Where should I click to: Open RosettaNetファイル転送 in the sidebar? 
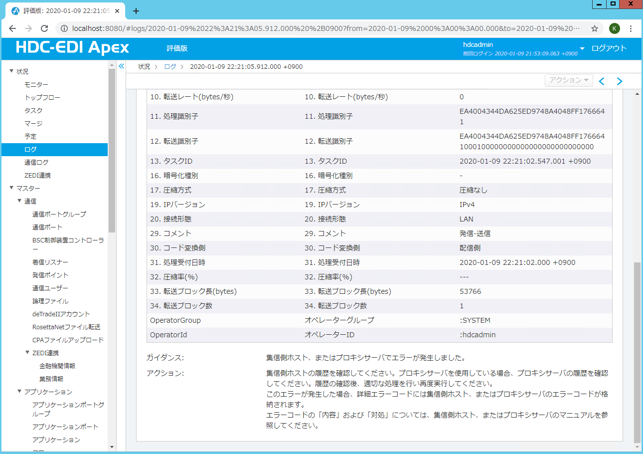[66, 327]
